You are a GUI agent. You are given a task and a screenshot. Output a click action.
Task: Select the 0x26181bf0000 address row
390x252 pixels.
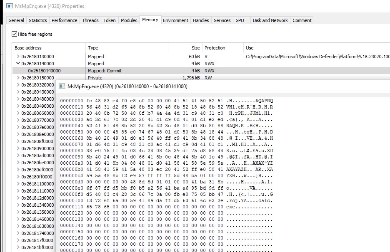37,247
